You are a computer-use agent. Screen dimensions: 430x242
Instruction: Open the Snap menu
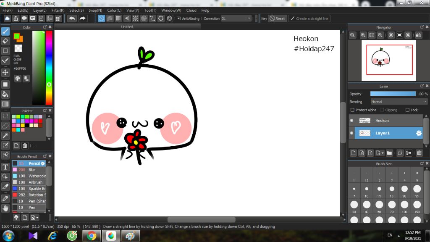[95, 11]
